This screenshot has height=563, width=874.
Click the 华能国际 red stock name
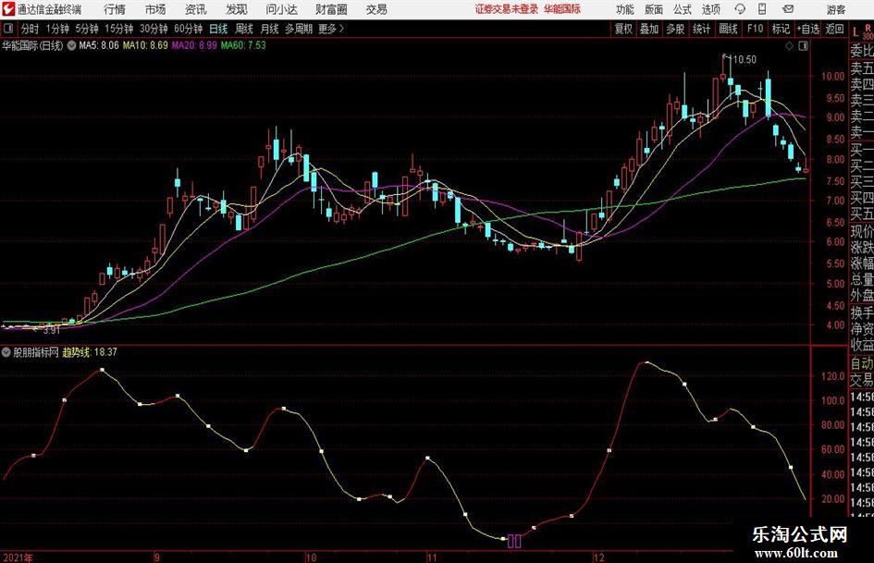tap(562, 9)
